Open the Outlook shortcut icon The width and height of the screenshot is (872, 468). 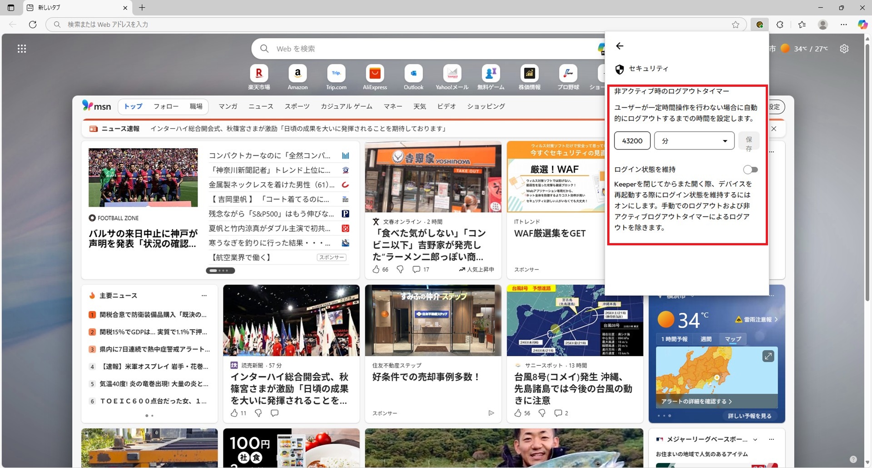click(x=413, y=74)
